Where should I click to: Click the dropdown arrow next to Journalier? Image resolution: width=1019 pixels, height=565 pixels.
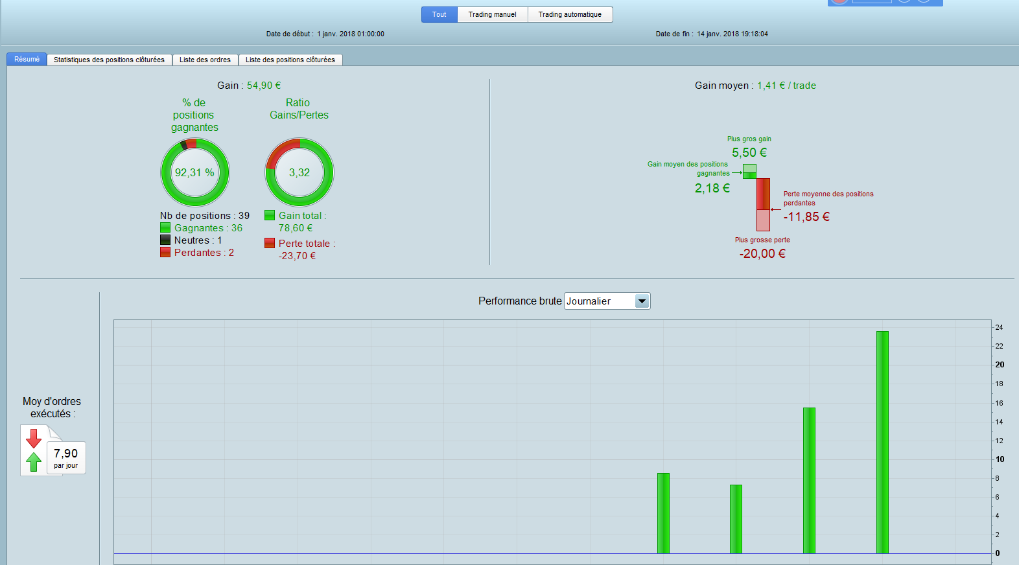point(642,301)
